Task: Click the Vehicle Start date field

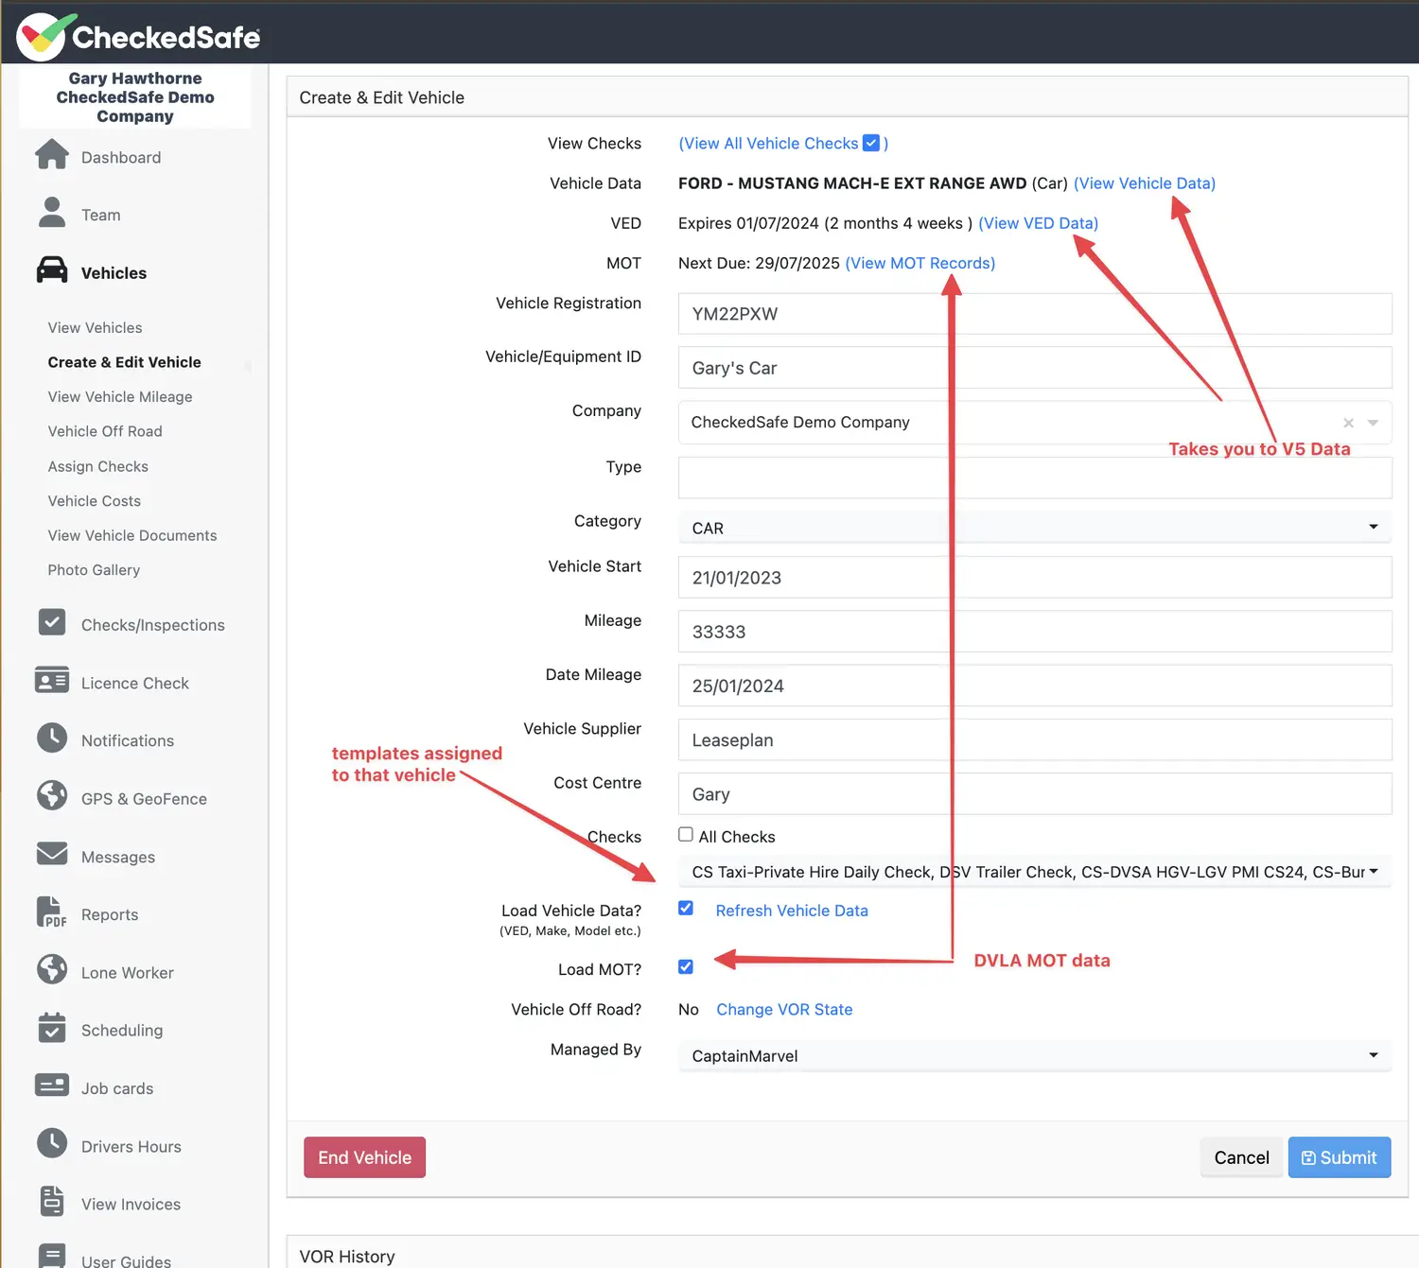Action: [x=1035, y=578]
